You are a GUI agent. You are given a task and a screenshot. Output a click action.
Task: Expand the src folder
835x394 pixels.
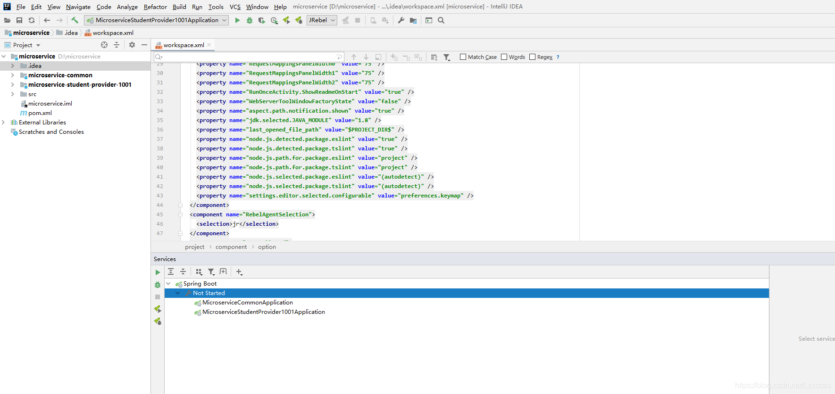click(x=13, y=94)
